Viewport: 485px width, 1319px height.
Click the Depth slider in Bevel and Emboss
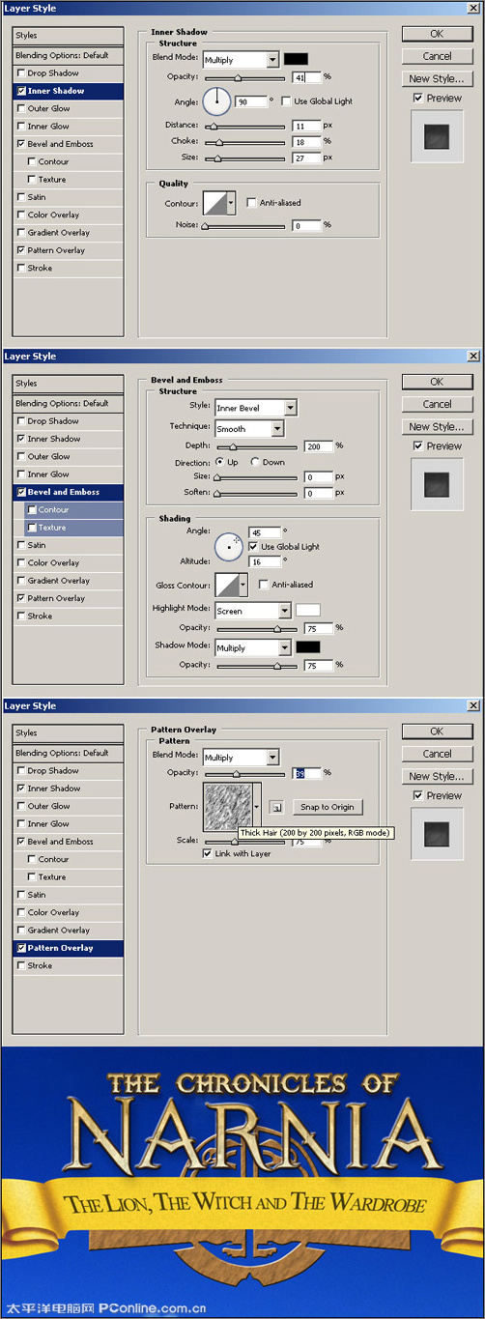click(255, 447)
